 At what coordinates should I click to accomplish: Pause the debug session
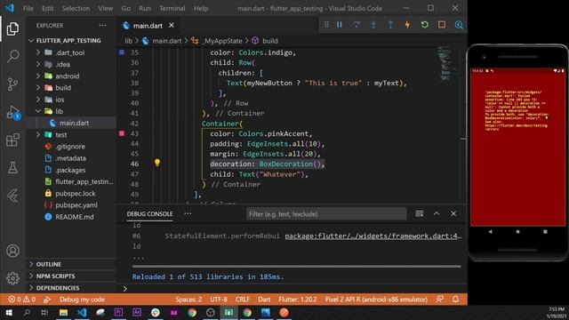[340, 25]
